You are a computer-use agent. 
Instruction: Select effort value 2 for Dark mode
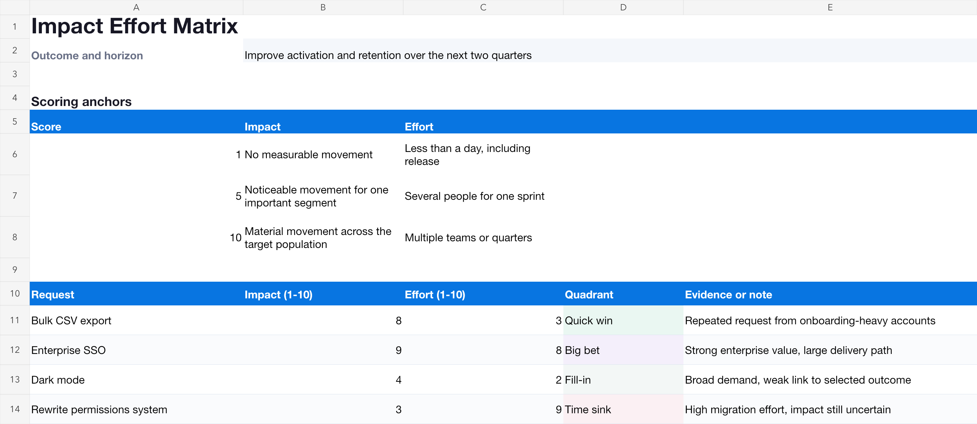[483, 379]
